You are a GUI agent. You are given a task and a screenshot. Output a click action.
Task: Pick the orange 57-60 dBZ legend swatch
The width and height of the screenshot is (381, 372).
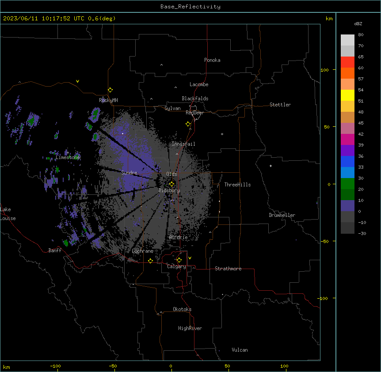tap(347, 73)
